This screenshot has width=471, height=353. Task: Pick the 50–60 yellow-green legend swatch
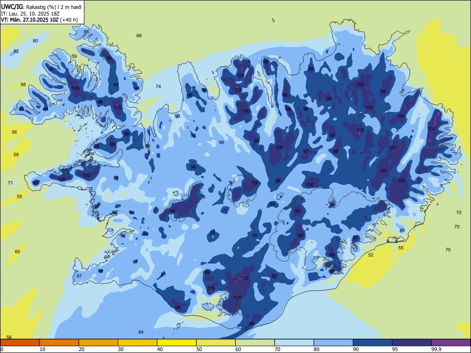click(x=216, y=343)
